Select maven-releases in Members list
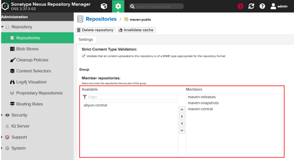Viewport: 294px width, 160px height. tap(202, 97)
